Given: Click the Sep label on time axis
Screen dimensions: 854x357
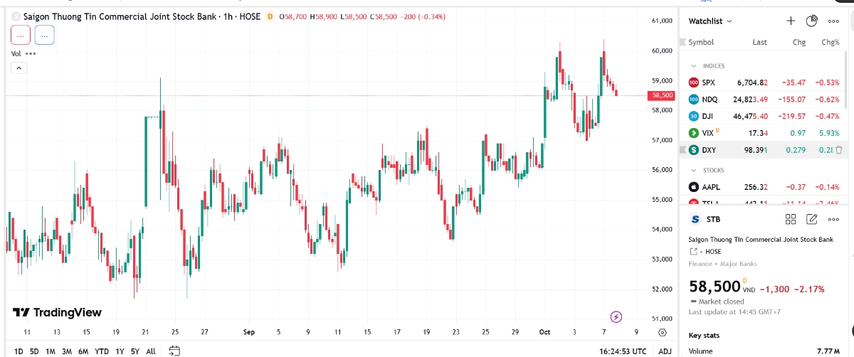Looking at the screenshot, I should (x=248, y=332).
